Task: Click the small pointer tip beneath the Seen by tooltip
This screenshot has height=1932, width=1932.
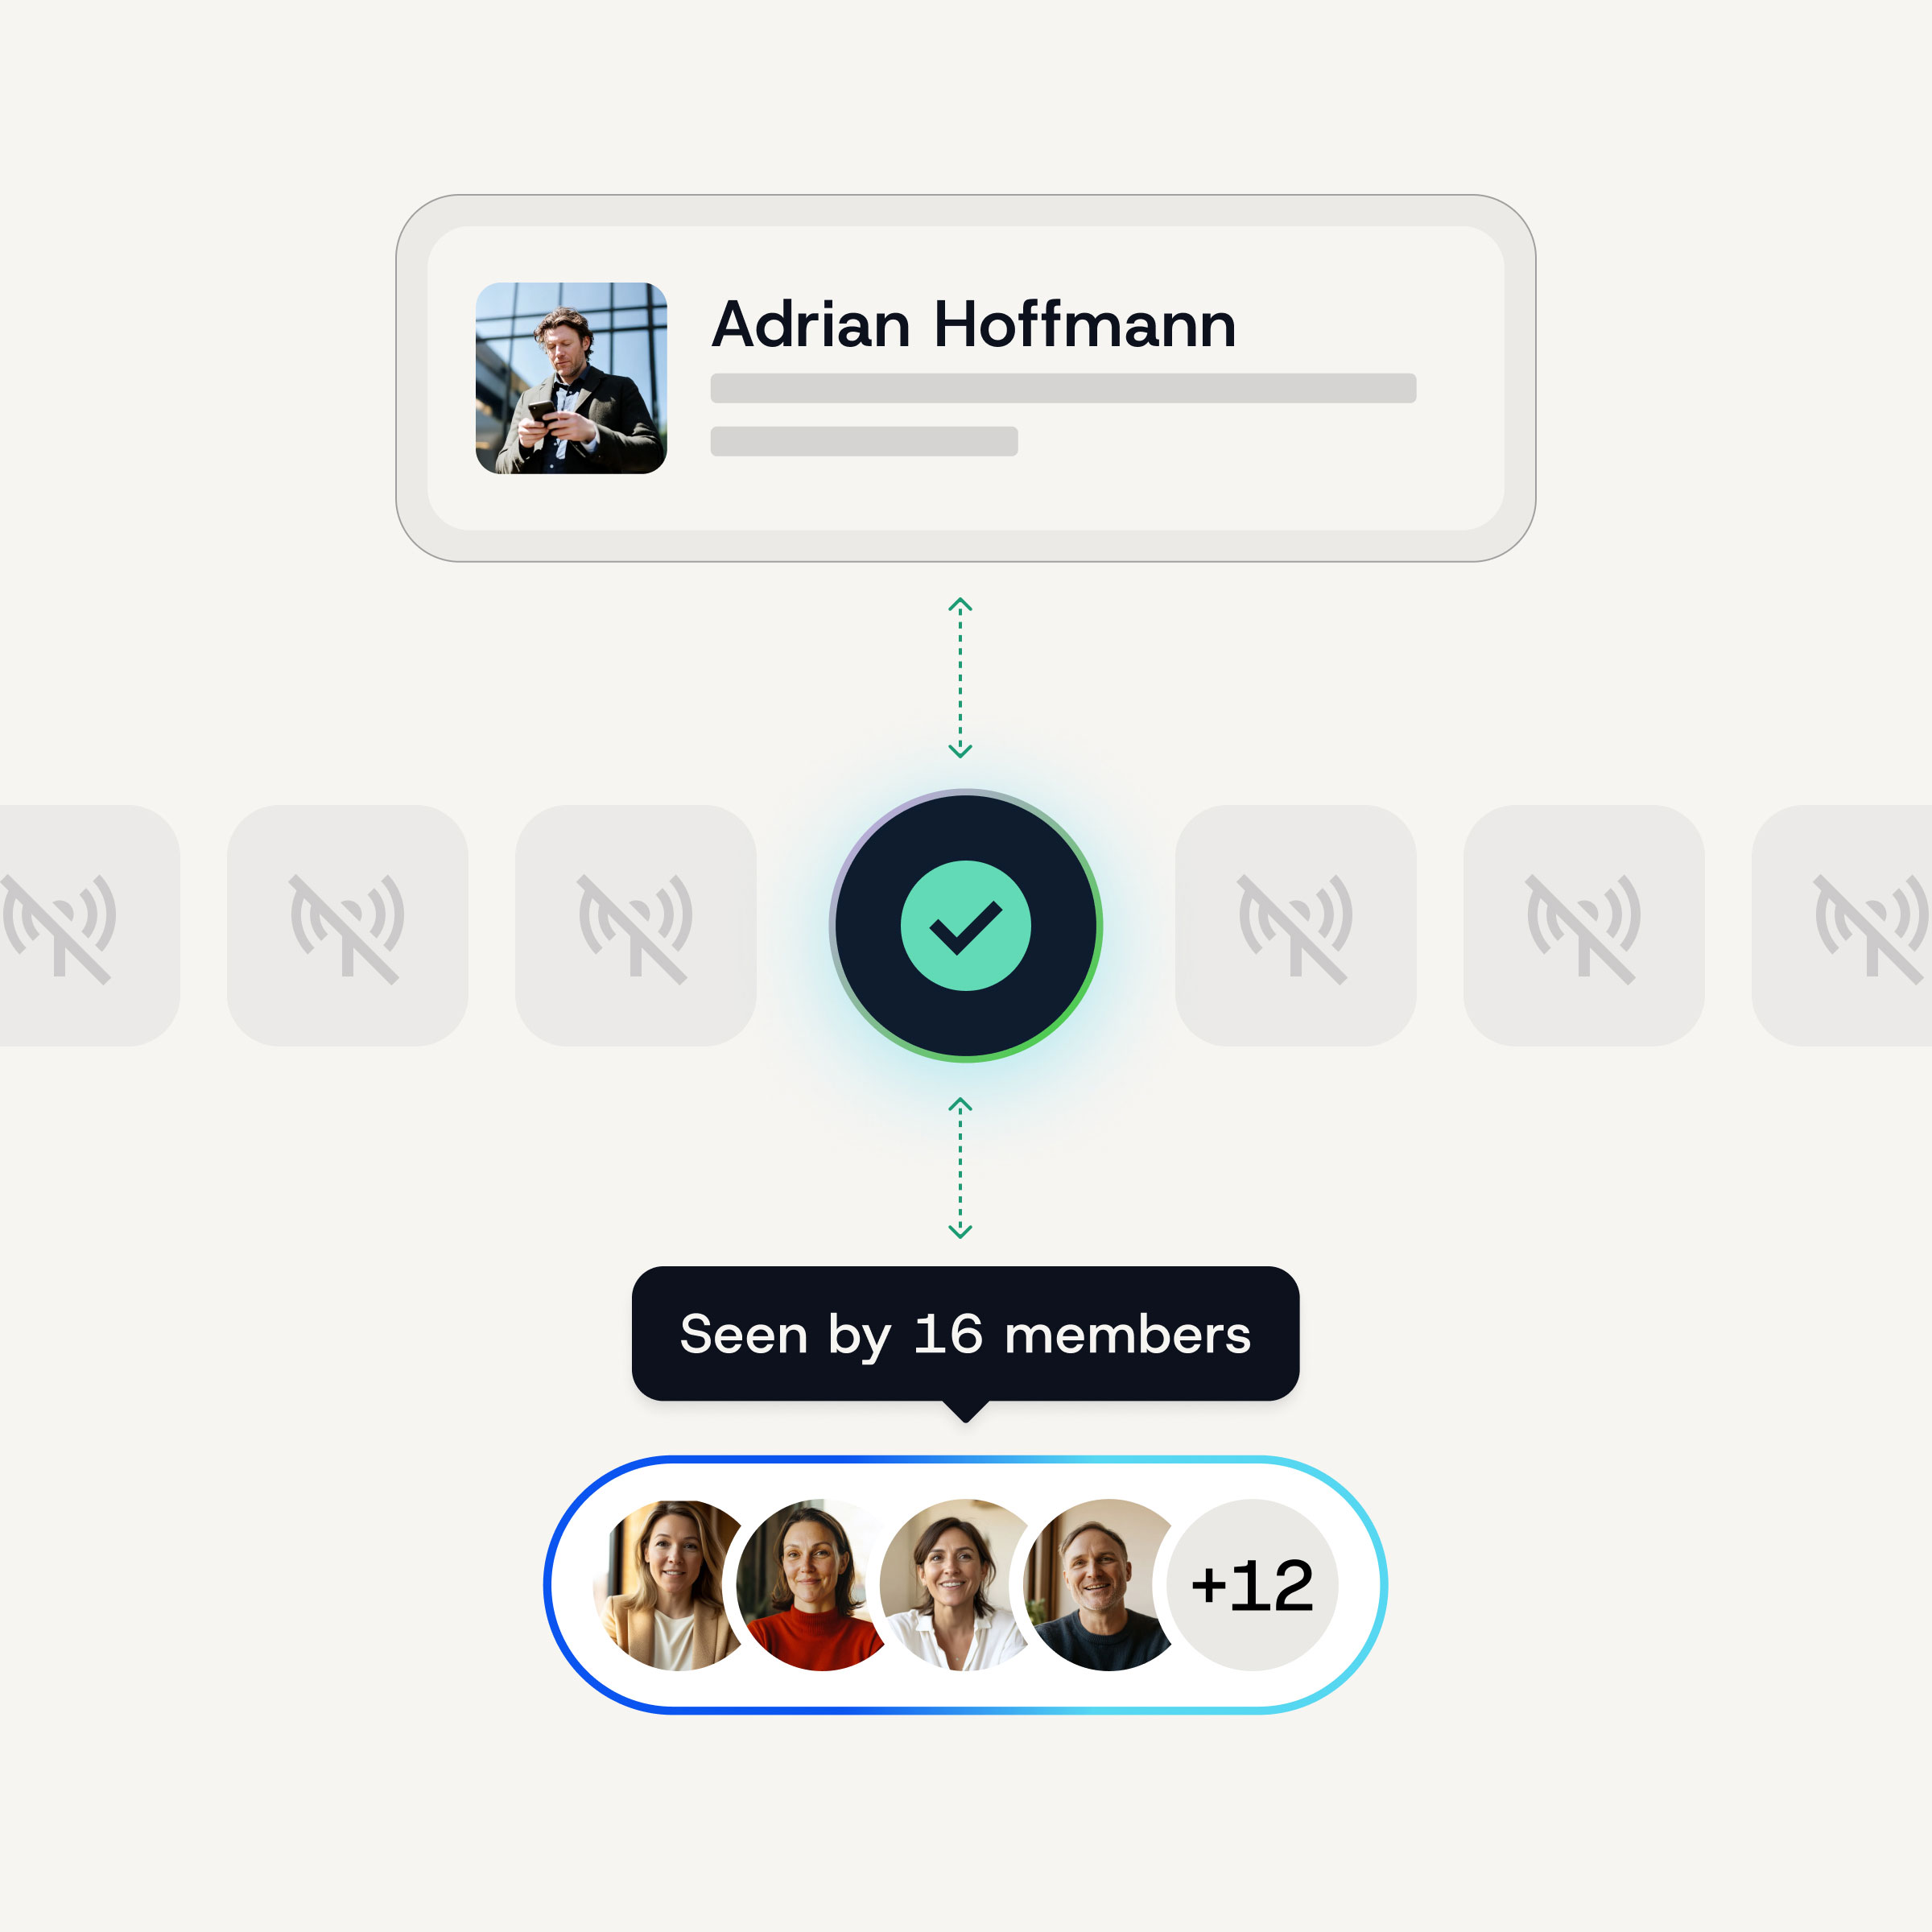Action: (x=965, y=1410)
